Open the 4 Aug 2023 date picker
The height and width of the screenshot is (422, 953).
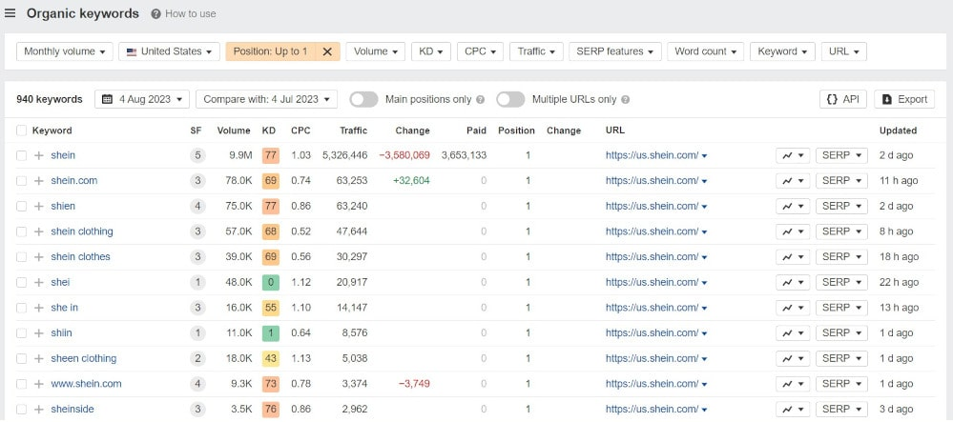(x=141, y=100)
